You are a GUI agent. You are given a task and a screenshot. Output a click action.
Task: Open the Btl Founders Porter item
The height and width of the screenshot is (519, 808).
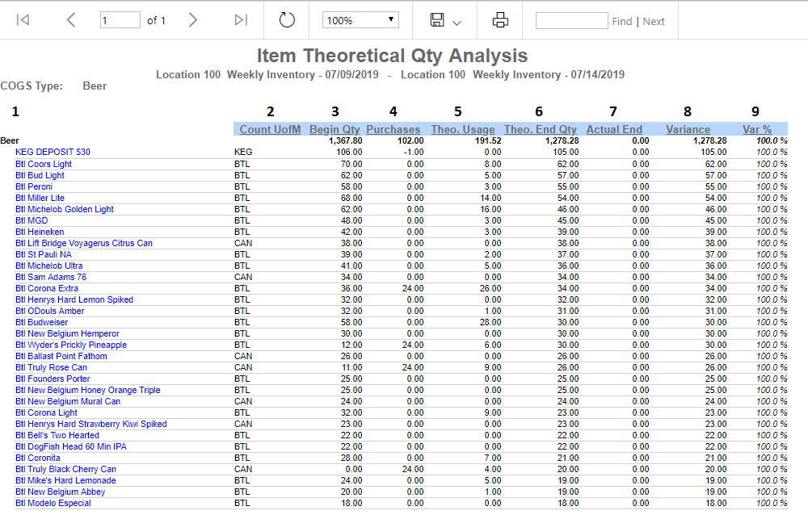pos(53,379)
